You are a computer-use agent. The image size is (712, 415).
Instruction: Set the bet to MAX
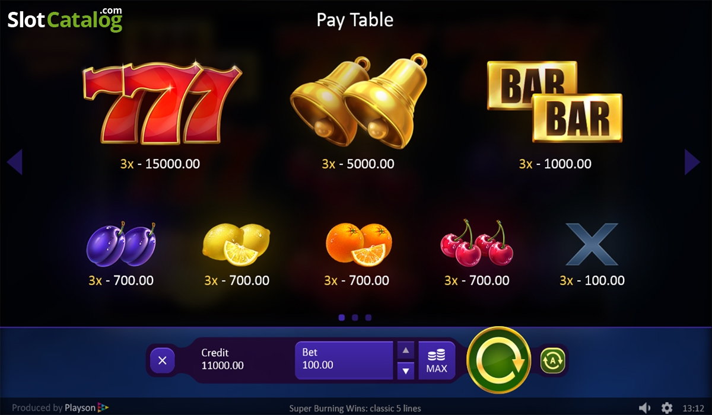[x=437, y=360]
